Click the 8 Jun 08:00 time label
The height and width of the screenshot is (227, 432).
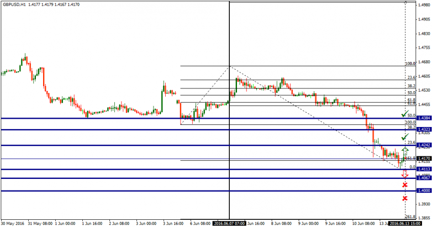tap(281, 224)
